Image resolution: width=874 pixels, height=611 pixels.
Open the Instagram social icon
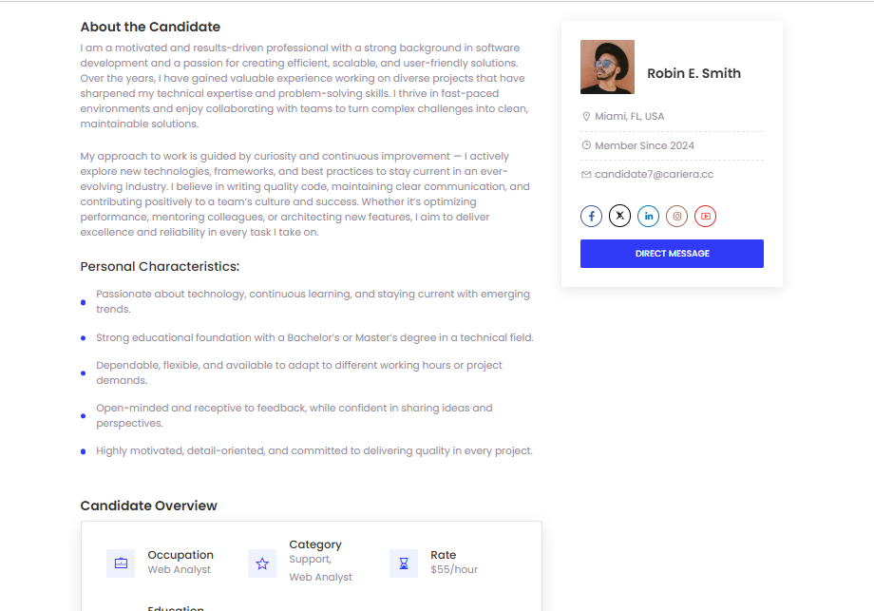point(676,217)
